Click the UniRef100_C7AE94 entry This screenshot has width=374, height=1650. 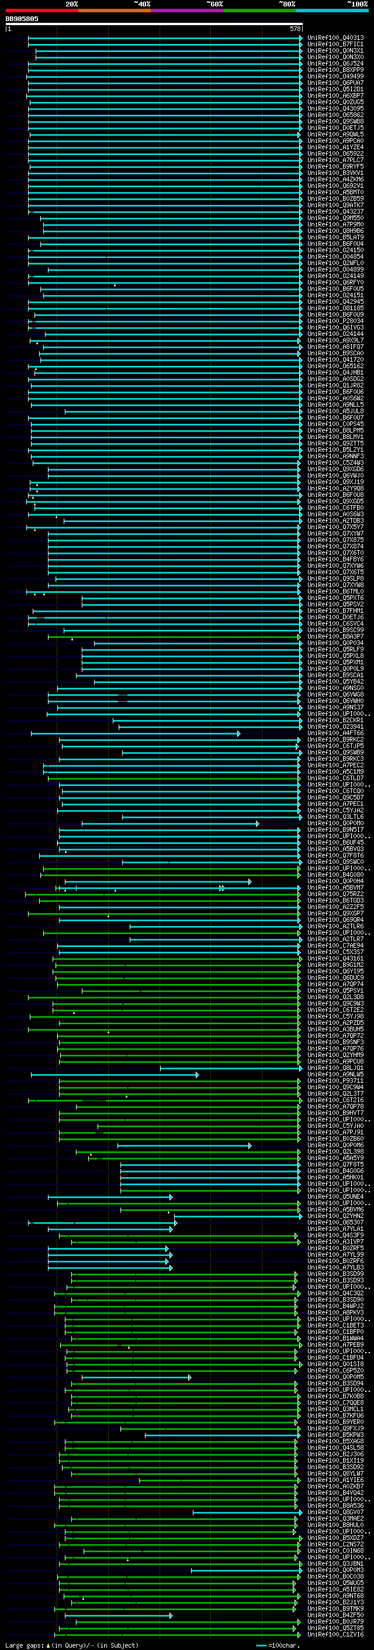335,945
